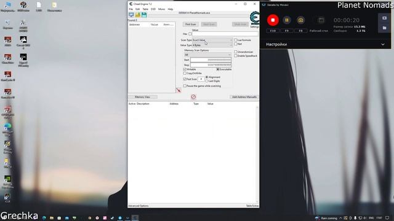The width and height of the screenshot is (394, 221).
Task: Take a screenshot with the camera icon
Action: tap(300, 20)
